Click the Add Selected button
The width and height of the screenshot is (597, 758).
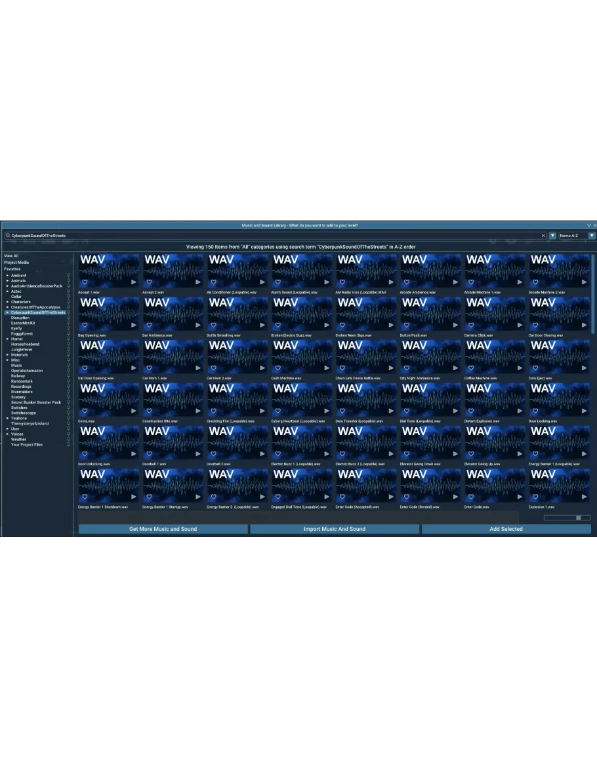coord(506,529)
